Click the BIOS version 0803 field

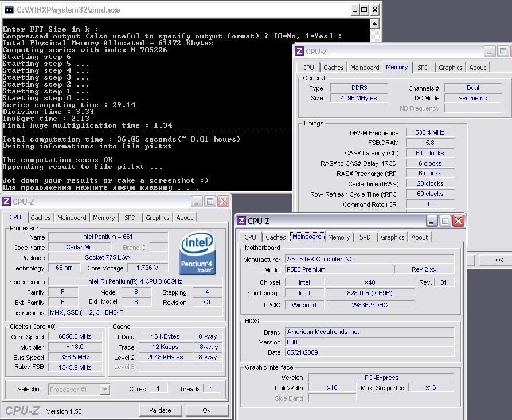coord(370,342)
